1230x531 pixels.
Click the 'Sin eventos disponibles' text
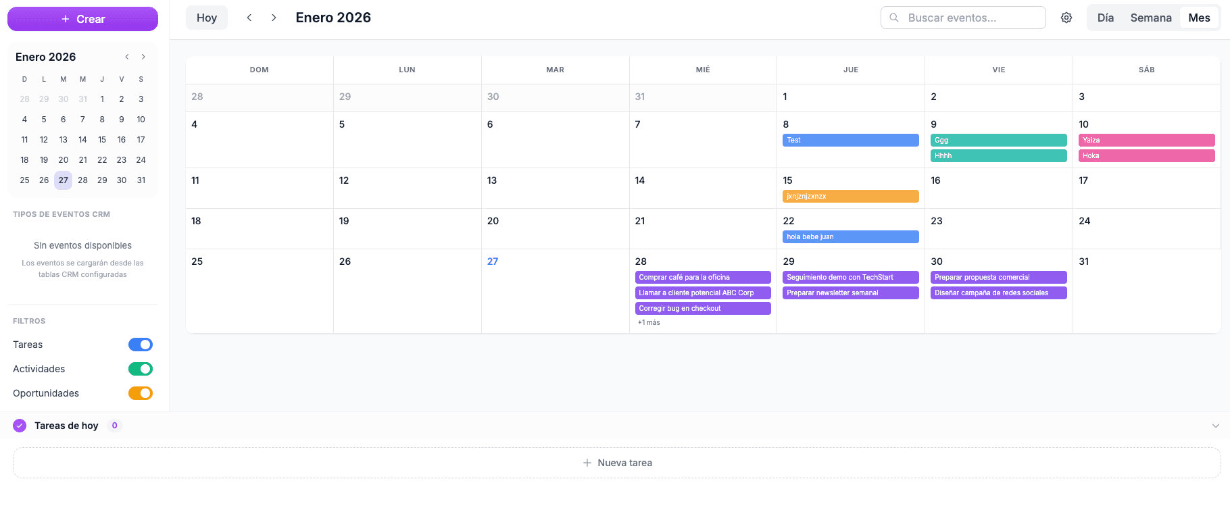[82, 245]
